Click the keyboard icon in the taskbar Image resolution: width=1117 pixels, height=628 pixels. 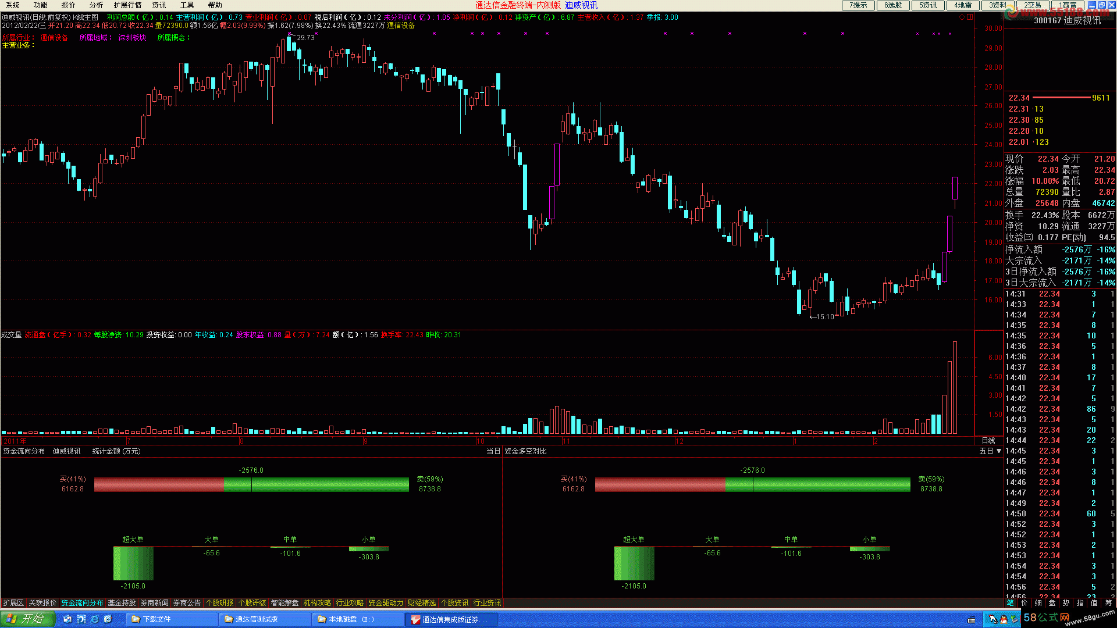pos(972,620)
